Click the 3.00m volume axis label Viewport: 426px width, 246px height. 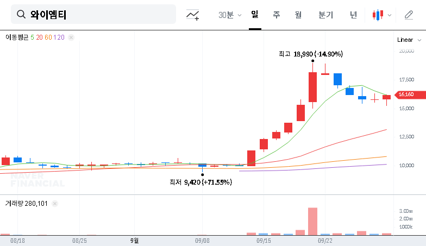[406, 211]
